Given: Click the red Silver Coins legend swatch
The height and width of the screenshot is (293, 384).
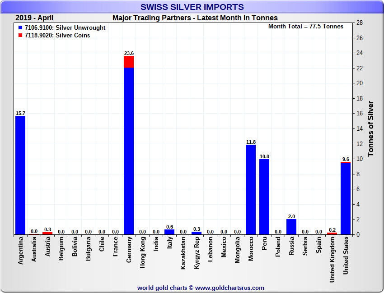Looking at the screenshot, I should click(20, 36).
